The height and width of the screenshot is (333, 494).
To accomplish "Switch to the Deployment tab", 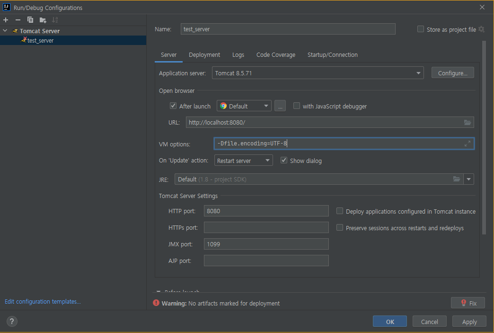I will [204, 55].
